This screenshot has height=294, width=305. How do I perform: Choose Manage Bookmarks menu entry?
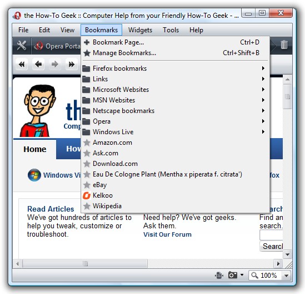(175, 53)
